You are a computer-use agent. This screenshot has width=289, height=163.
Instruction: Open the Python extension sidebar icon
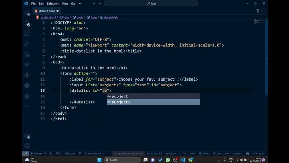[27, 86]
